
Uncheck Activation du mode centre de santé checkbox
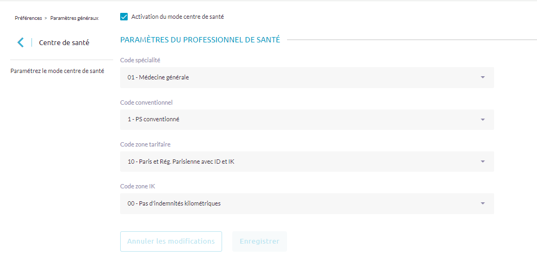point(124,17)
